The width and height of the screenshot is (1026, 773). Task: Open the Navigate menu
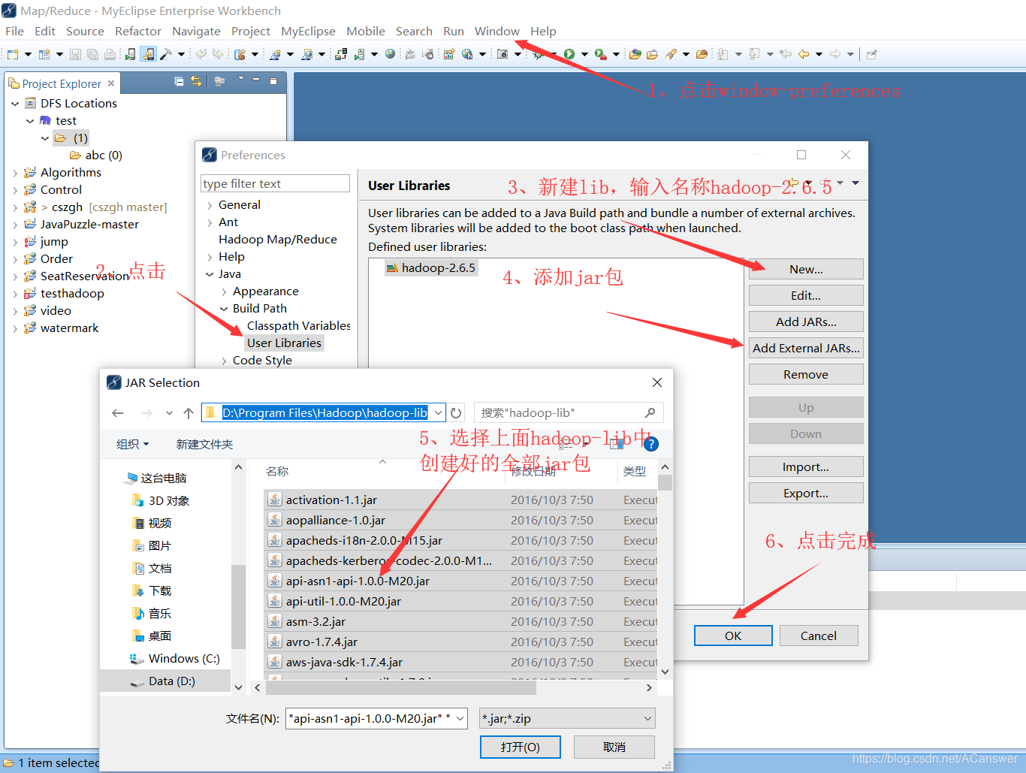click(x=196, y=32)
